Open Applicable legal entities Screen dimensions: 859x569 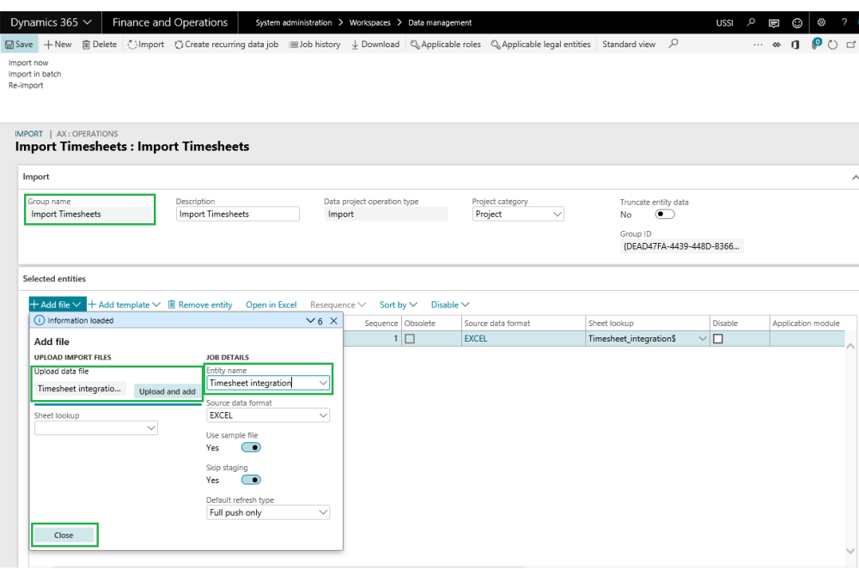(540, 45)
